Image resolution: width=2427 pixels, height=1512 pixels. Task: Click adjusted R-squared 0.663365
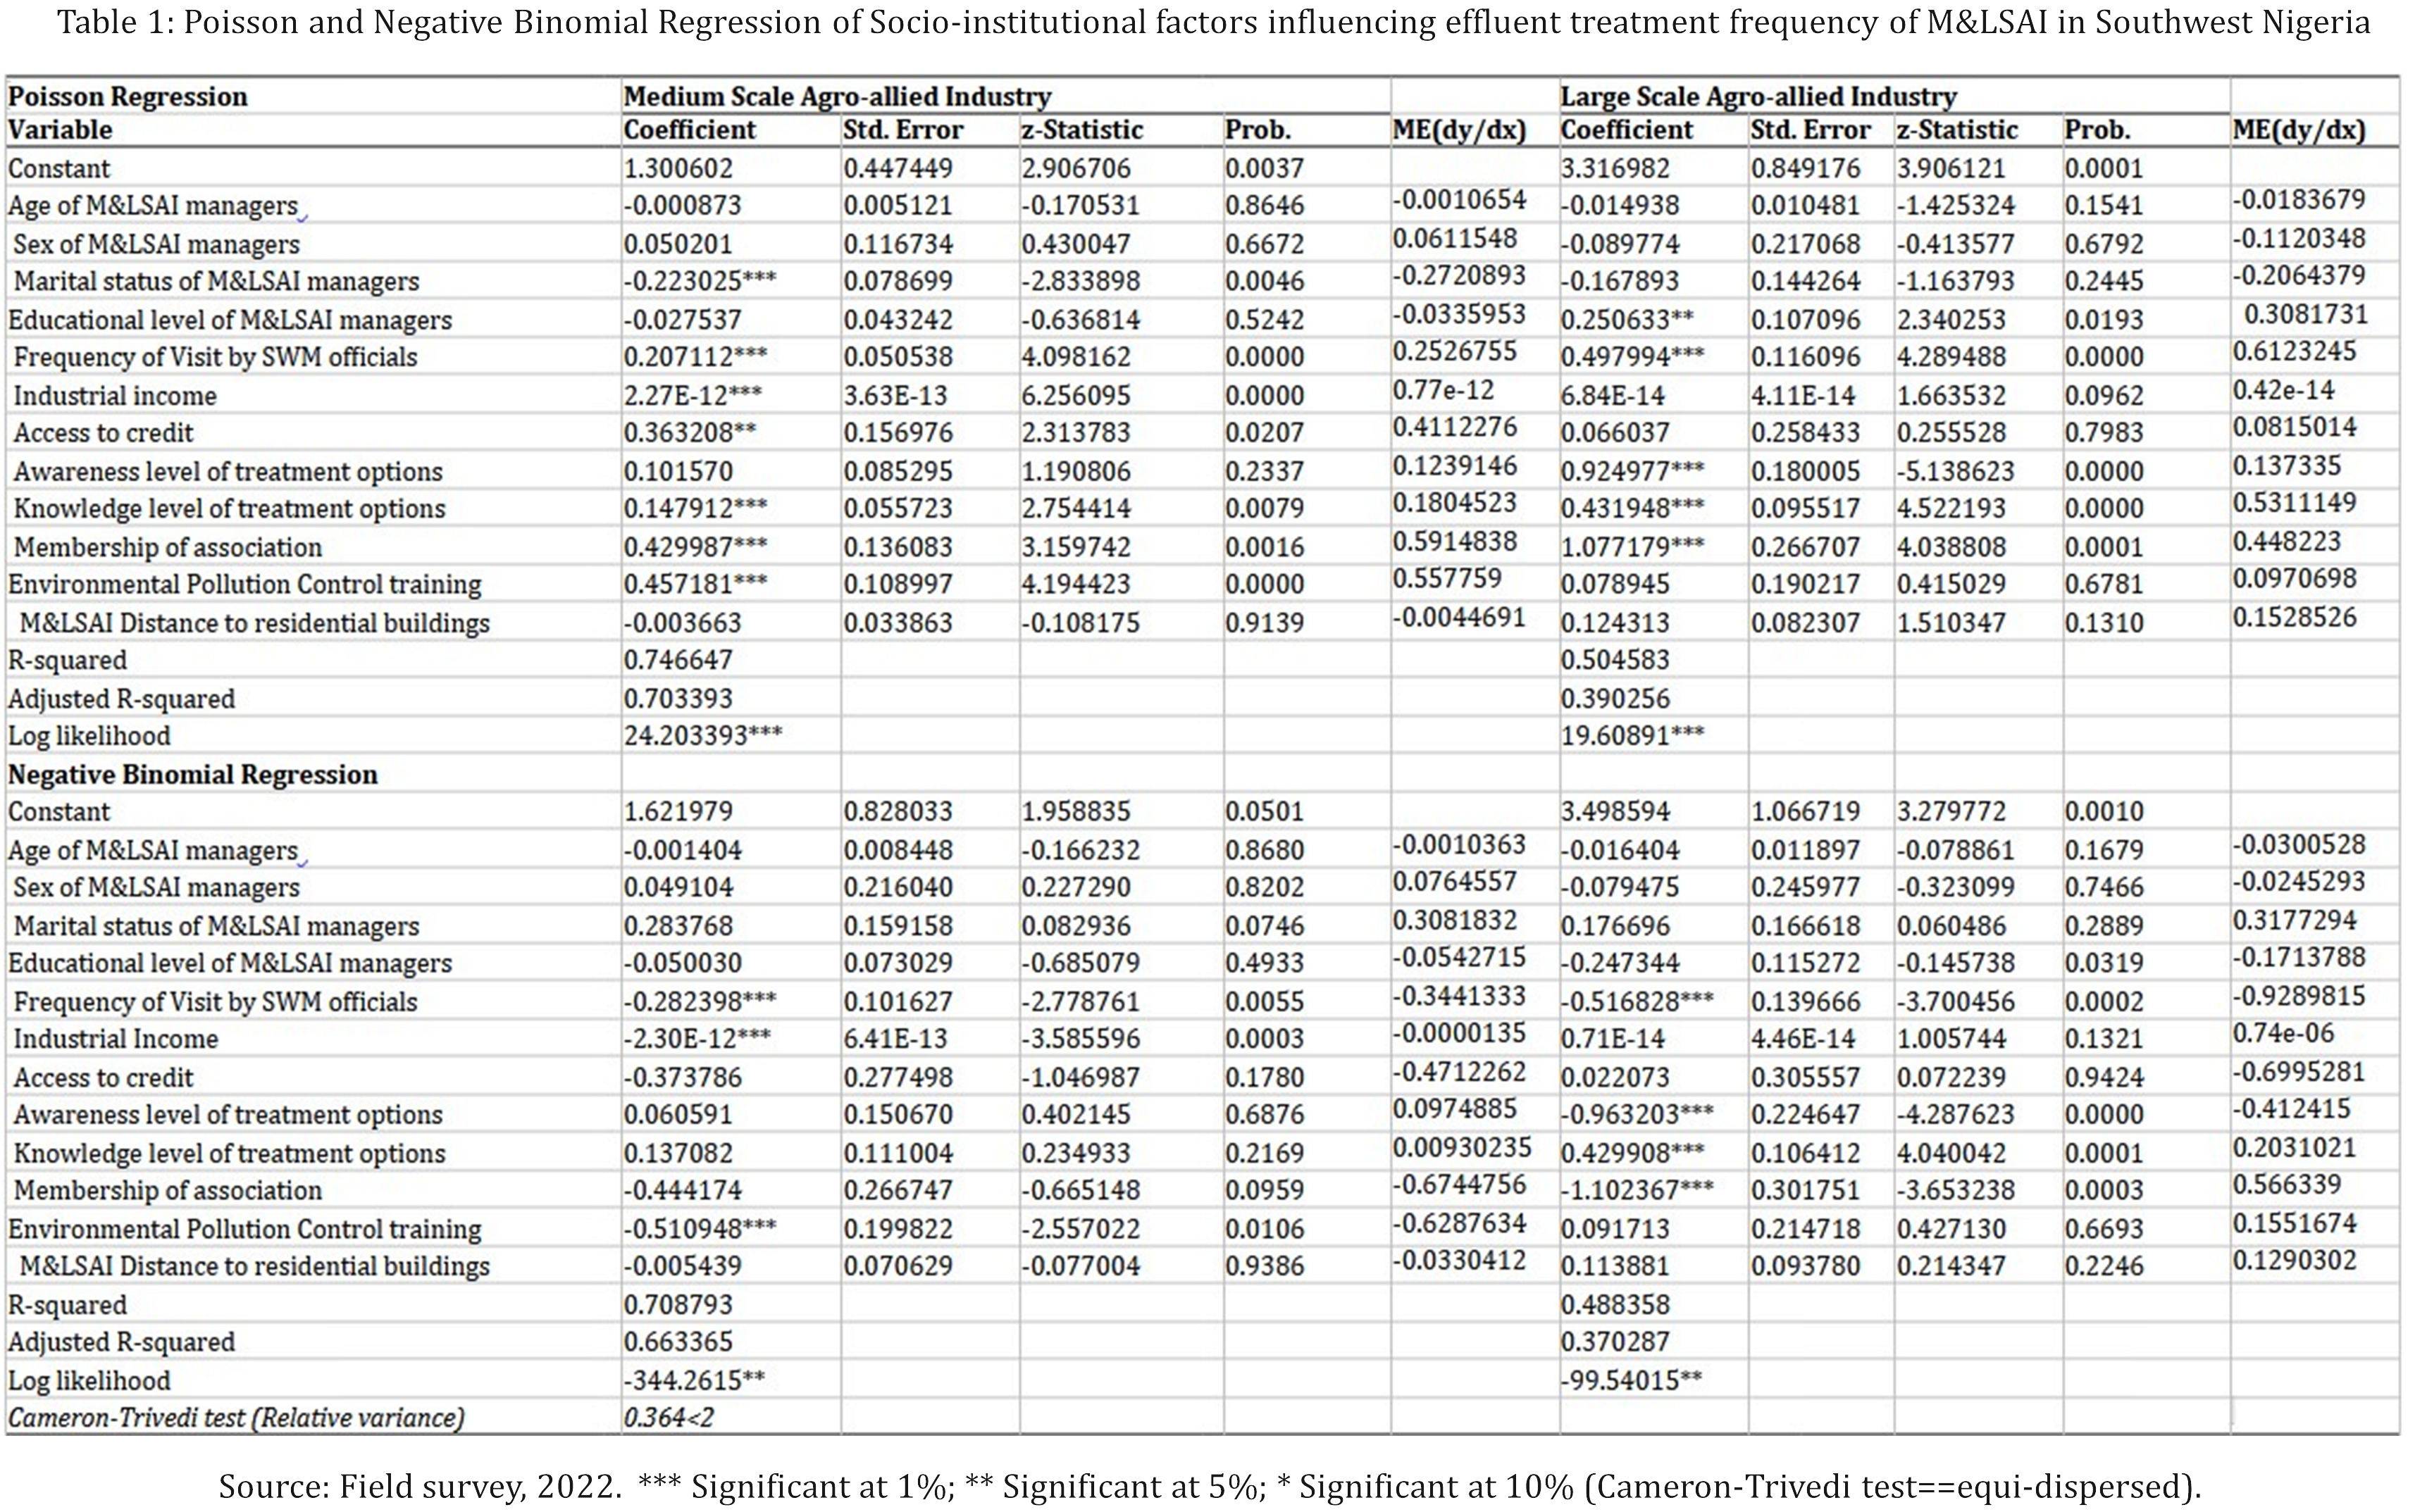(x=678, y=1342)
